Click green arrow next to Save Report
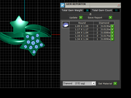Image resolution: width=131 pixels, height=98 pixels. click(111, 17)
